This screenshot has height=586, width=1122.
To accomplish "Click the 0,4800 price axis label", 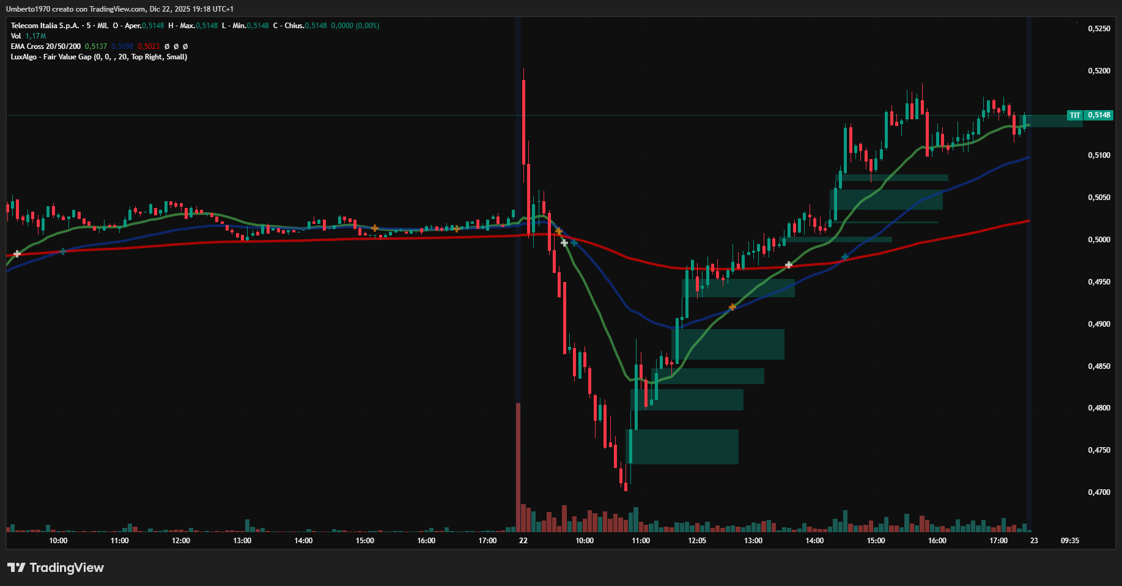I will tap(1099, 408).
